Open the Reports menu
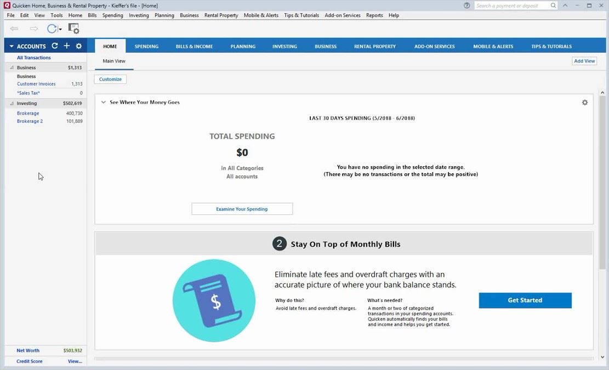The image size is (609, 370). pos(374,15)
